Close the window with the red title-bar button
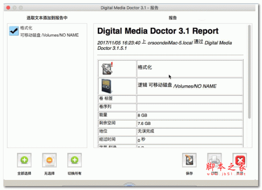262x190 pixels. (8, 8)
